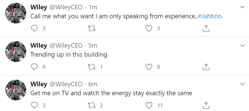Open Wiley's avatar on the 'Get me on TV' tweet
249x111 pixels.
16,90
